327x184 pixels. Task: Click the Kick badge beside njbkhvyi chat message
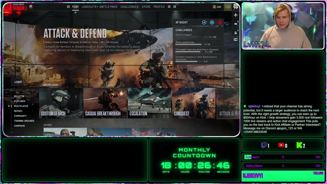point(245,106)
